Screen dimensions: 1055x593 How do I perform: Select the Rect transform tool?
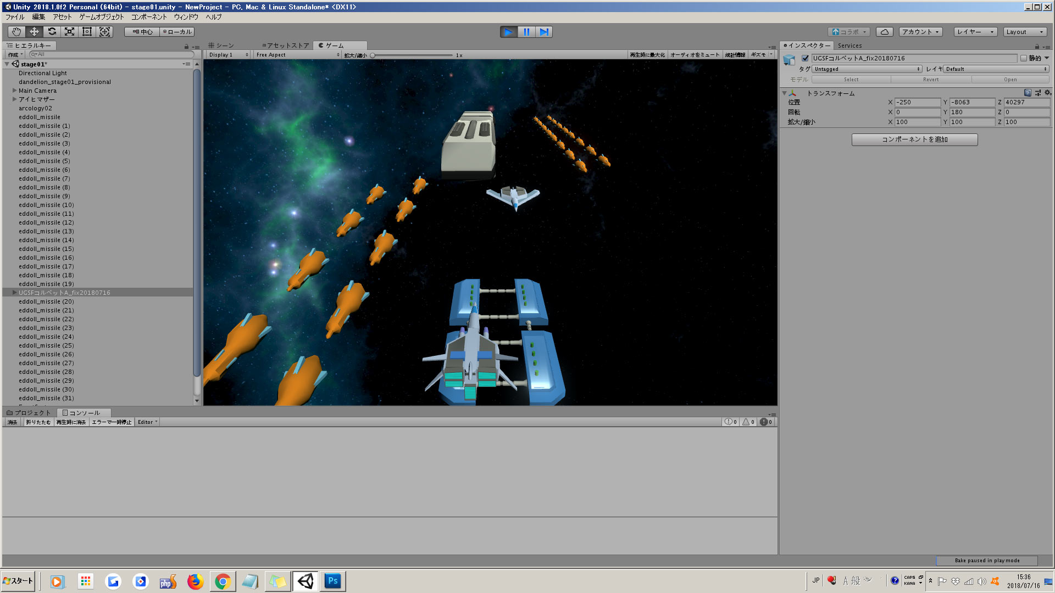coord(87,32)
